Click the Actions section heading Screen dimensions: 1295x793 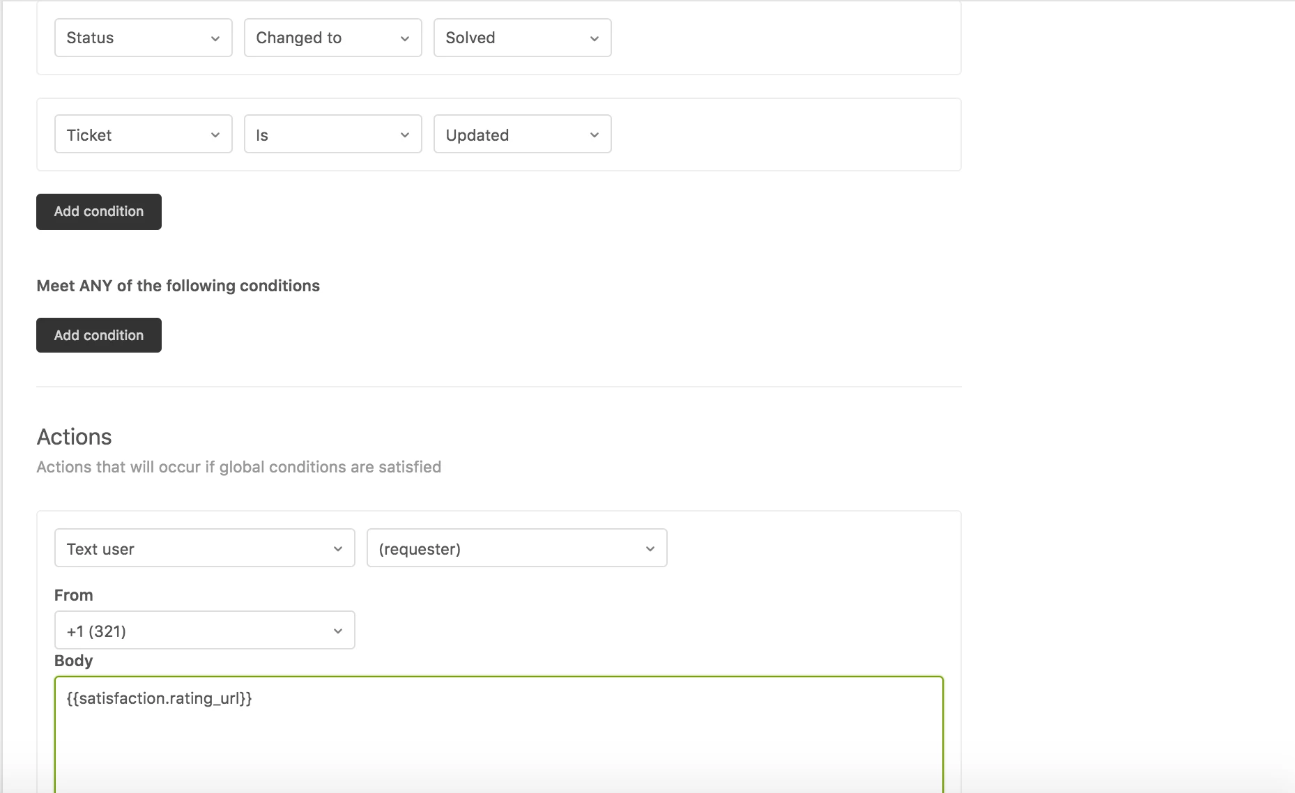pos(74,437)
